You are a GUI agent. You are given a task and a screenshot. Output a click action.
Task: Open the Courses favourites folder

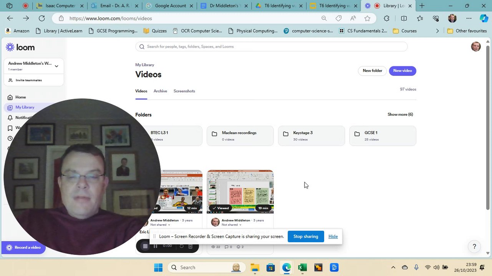[405, 31]
